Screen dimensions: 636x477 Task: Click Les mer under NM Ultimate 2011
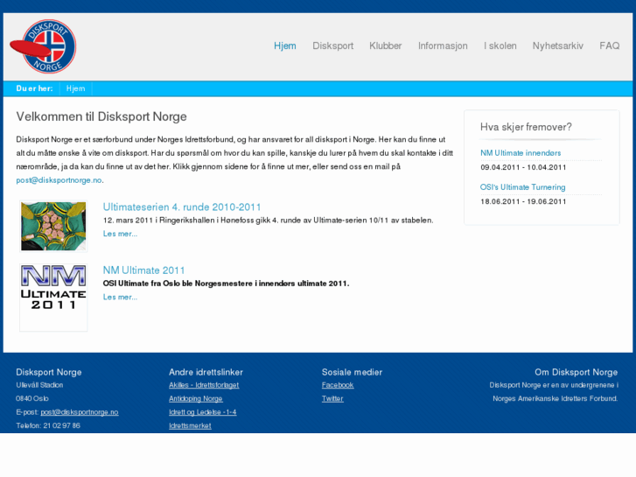click(x=120, y=298)
